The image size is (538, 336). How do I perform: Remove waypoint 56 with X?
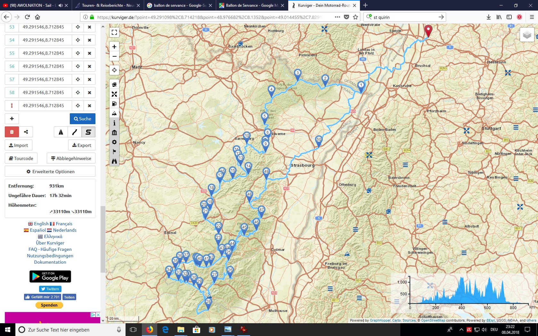tap(89, 66)
